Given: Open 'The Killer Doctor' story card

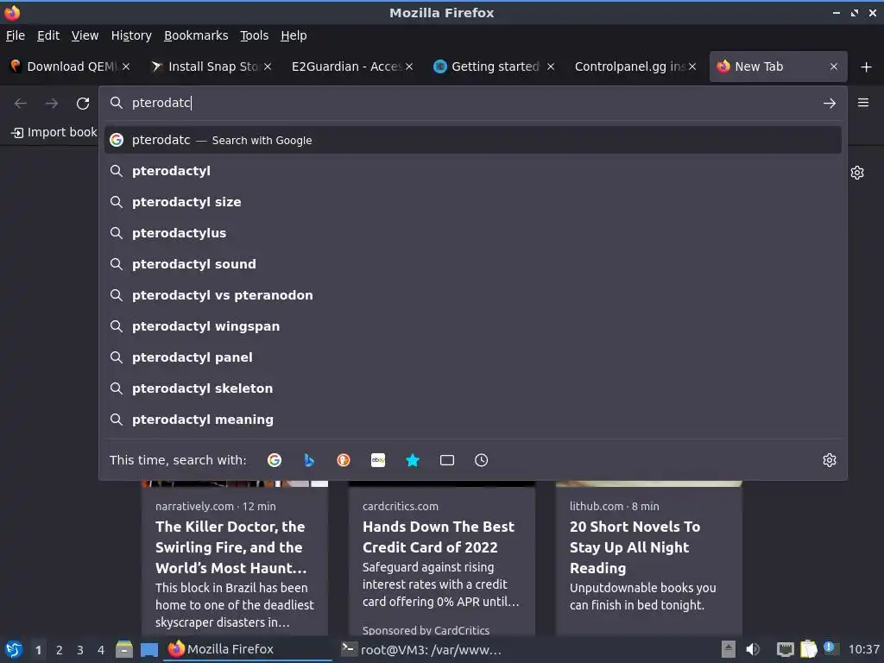Looking at the screenshot, I should 235,559.
